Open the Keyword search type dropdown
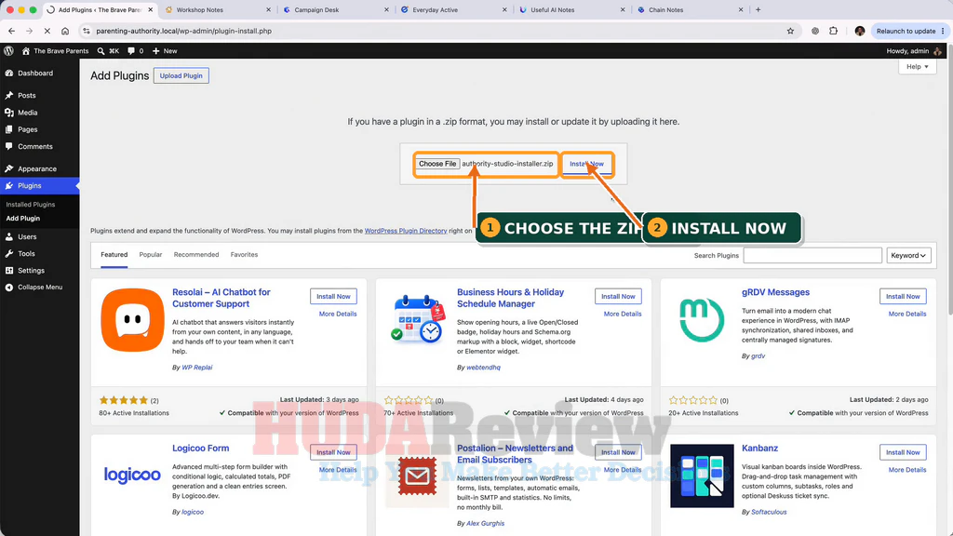The width and height of the screenshot is (953, 536). (908, 255)
